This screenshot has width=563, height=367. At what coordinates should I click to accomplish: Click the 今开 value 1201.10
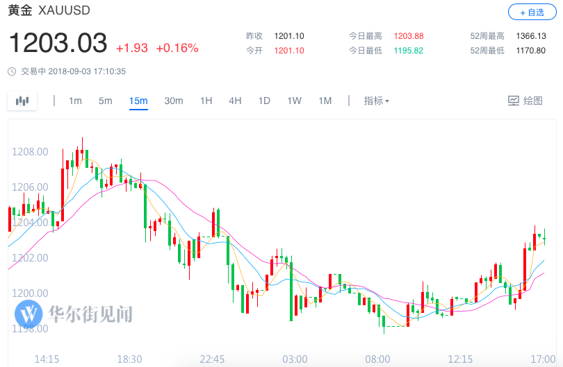point(289,51)
